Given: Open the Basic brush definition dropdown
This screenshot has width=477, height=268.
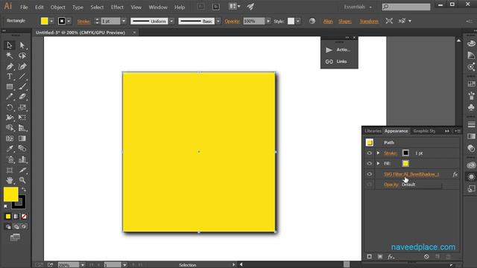Looking at the screenshot, I should tap(218, 21).
